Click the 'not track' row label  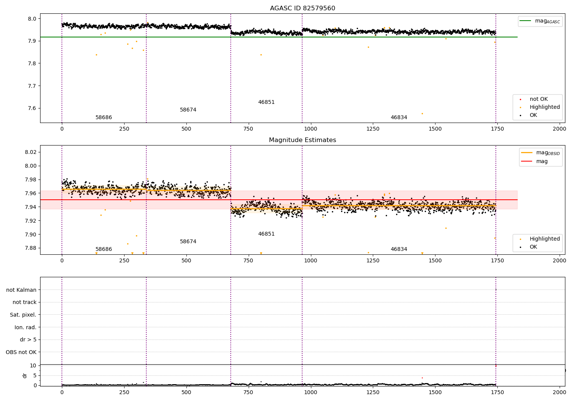[x=24, y=302]
